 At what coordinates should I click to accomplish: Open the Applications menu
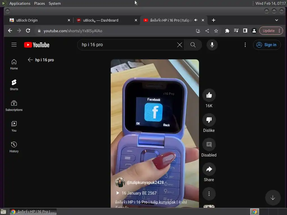click(20, 3)
